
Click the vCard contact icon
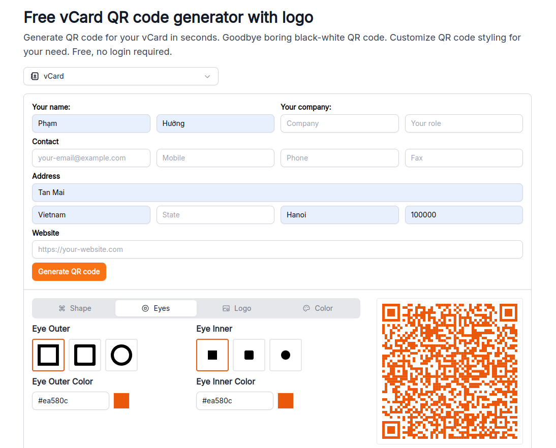click(x=35, y=76)
